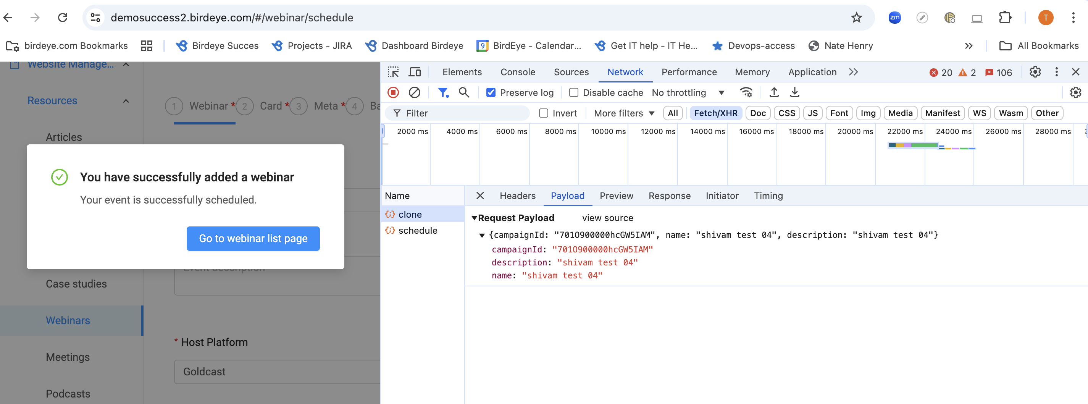Expand the More filters dropdown
Image resolution: width=1088 pixels, height=404 pixels.
click(624, 113)
